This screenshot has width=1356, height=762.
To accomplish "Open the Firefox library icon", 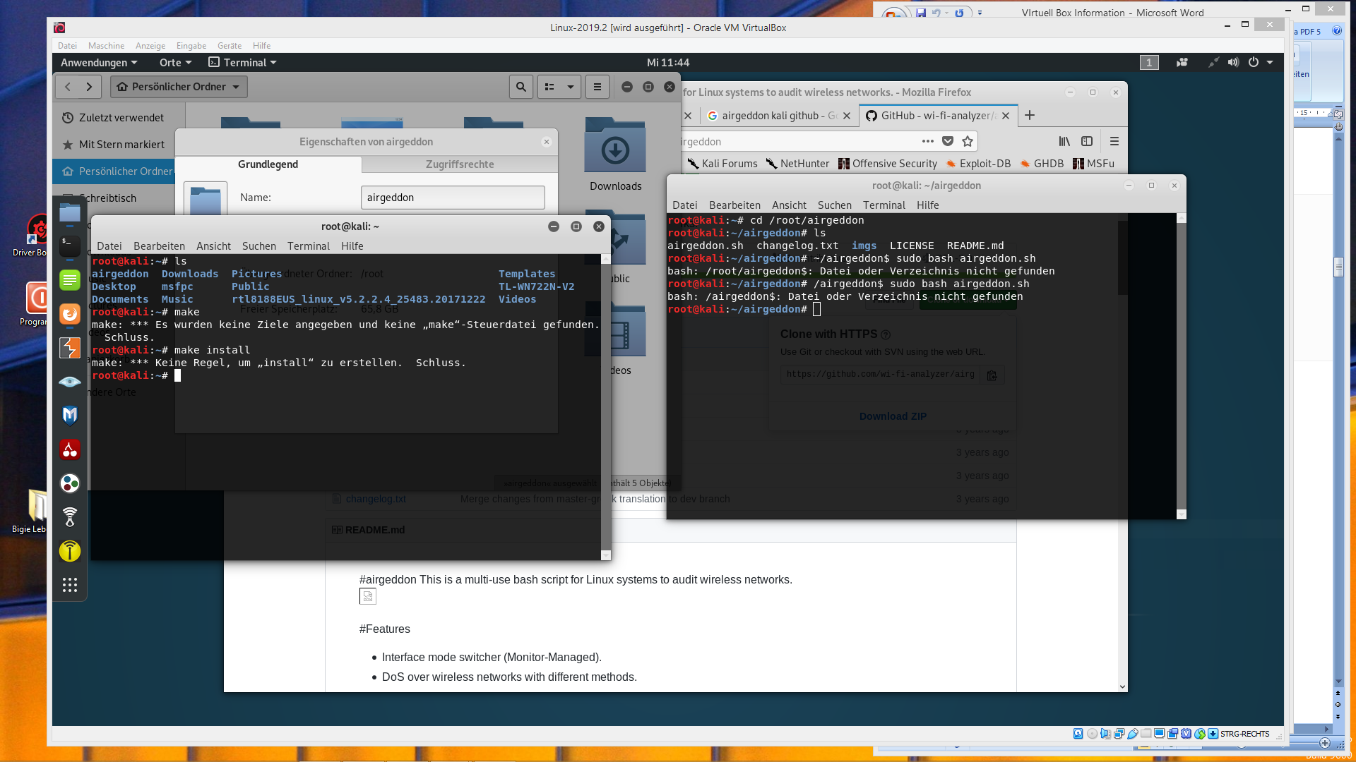I will (1064, 141).
